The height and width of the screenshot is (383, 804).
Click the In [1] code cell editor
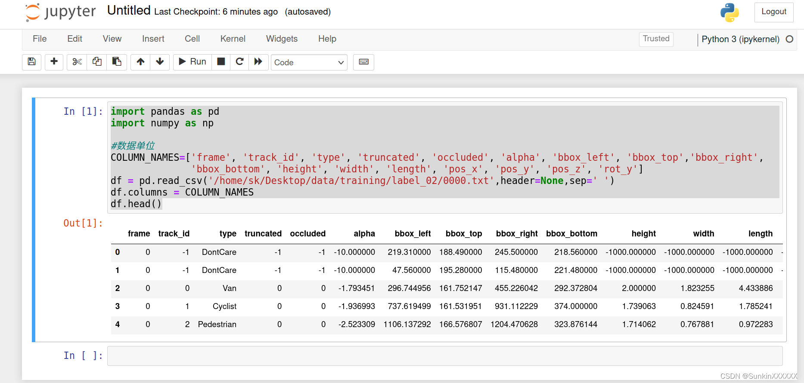(445, 158)
